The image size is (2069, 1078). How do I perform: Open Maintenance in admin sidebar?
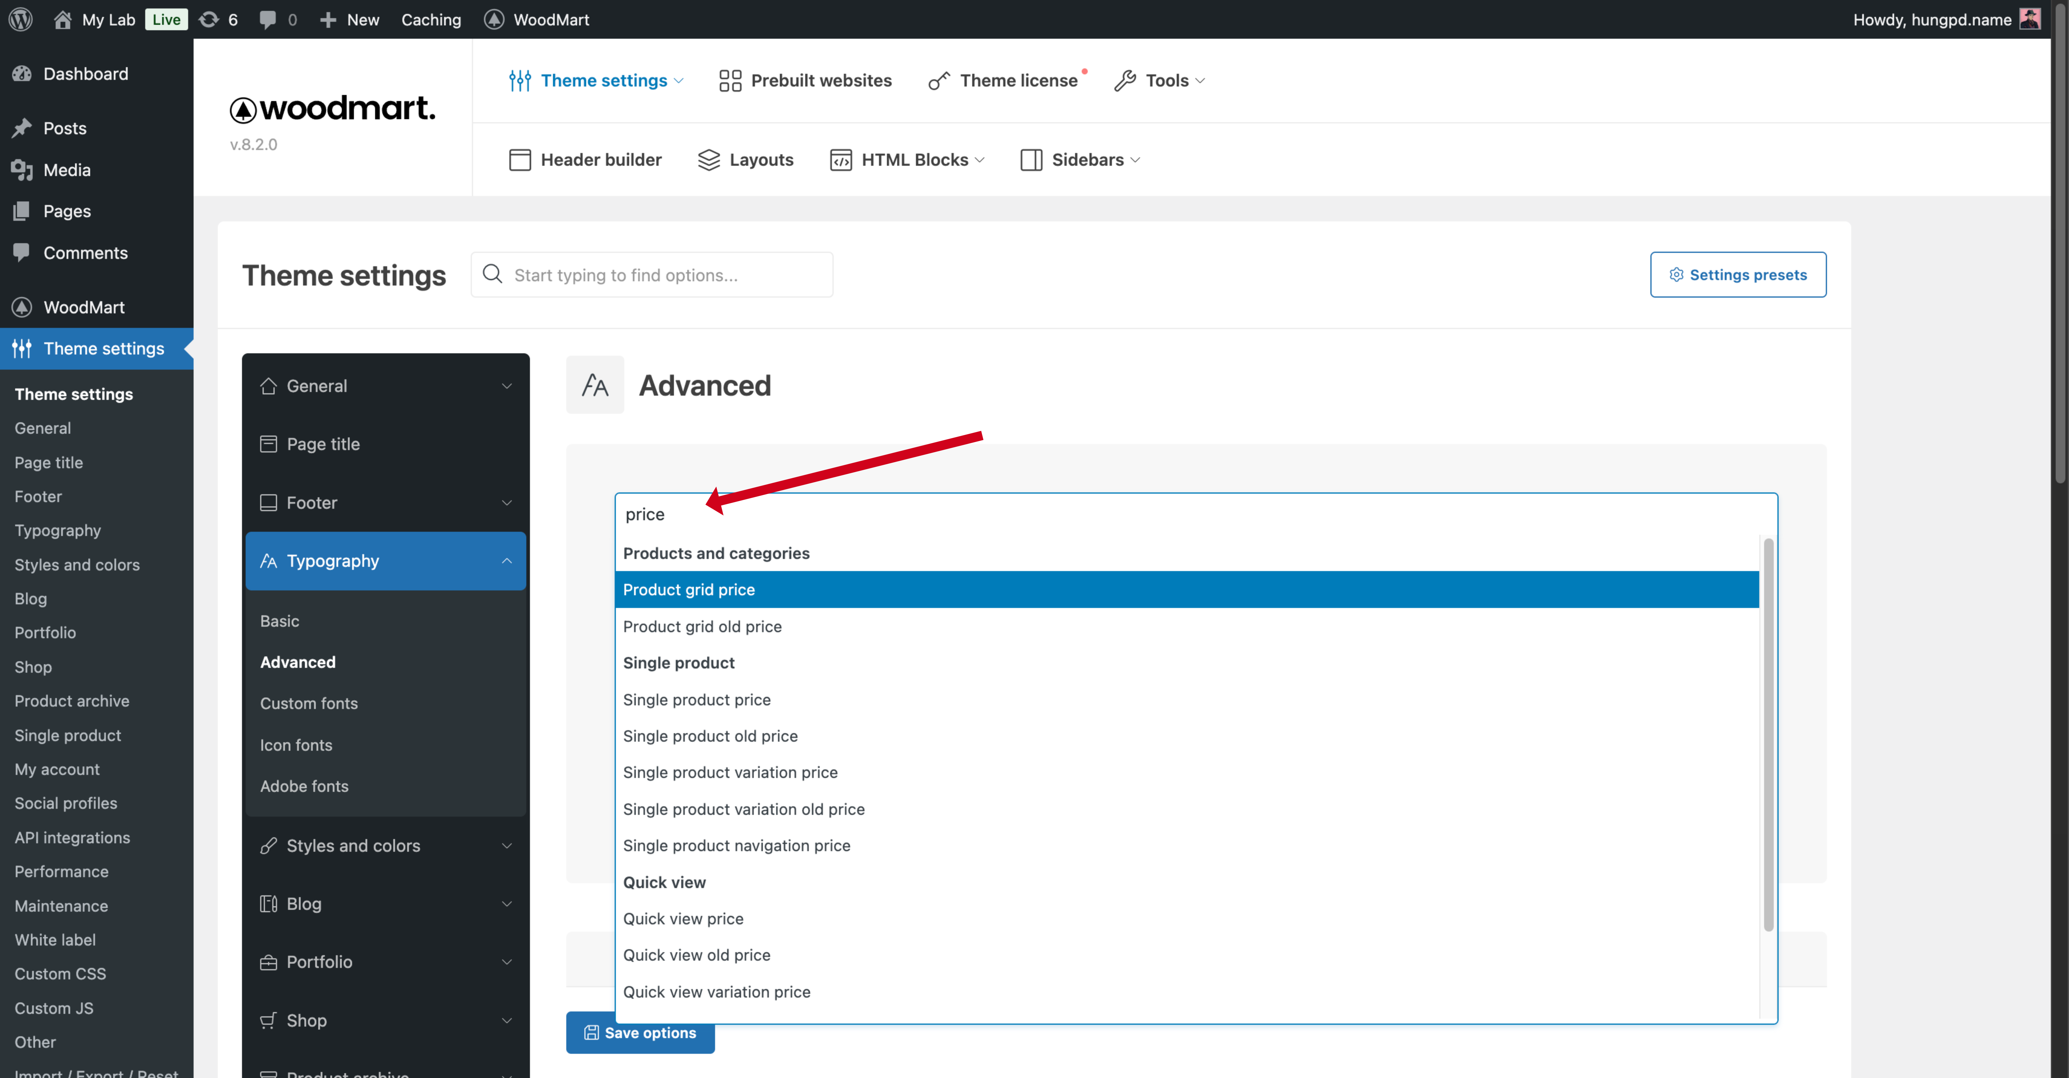(61, 906)
